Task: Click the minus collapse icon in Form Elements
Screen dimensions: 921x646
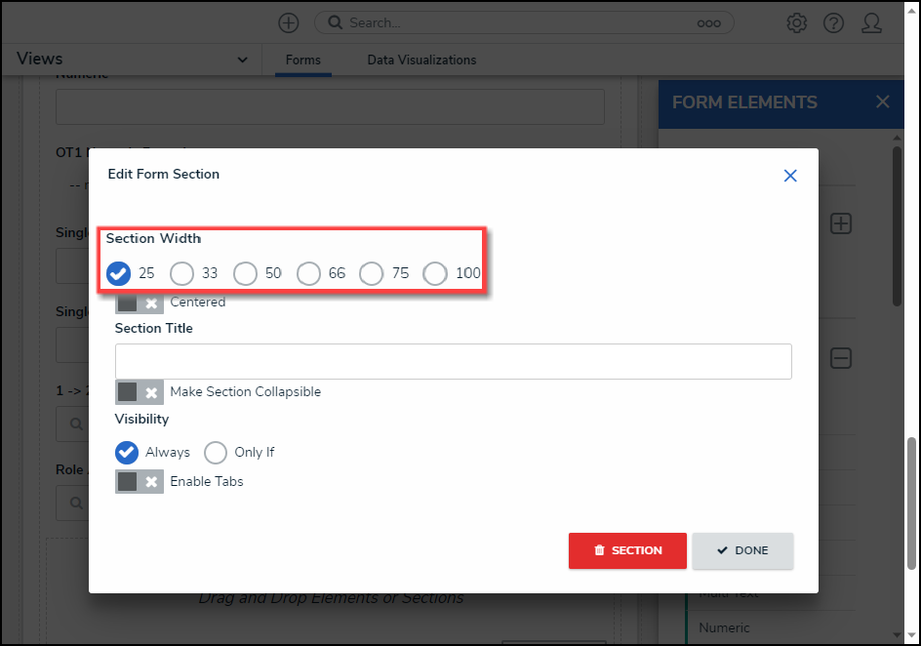Action: (x=841, y=358)
